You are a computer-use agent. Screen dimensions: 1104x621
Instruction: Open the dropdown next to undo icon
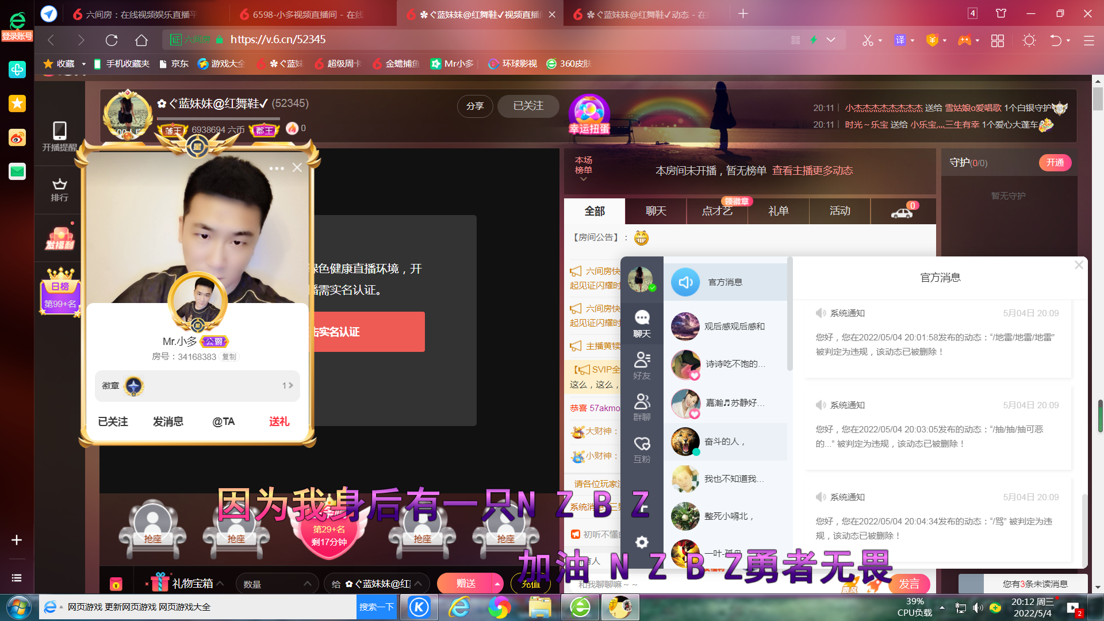(1068, 40)
